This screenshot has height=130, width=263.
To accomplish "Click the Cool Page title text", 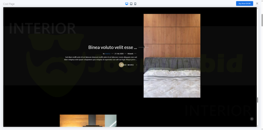I will click(9, 4).
